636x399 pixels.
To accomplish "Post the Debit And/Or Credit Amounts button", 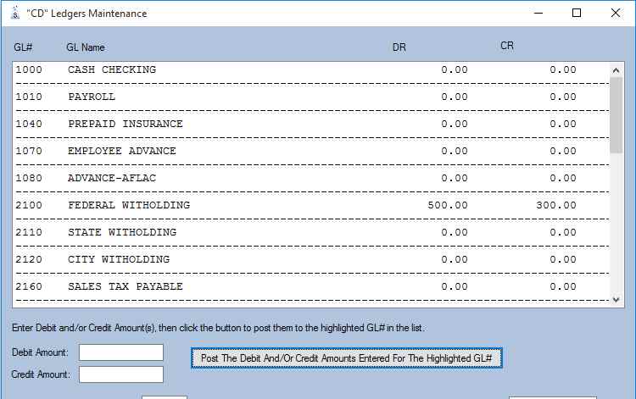I will pyautogui.click(x=346, y=358).
